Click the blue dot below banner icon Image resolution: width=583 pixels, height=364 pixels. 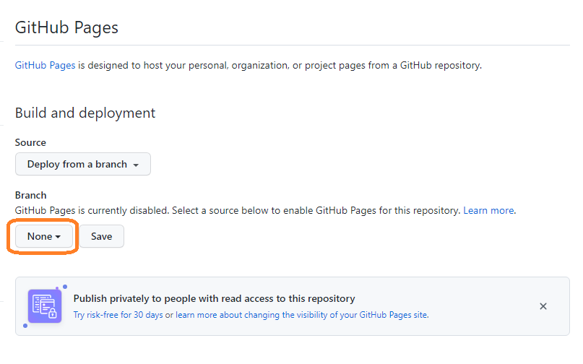click(x=25, y=326)
